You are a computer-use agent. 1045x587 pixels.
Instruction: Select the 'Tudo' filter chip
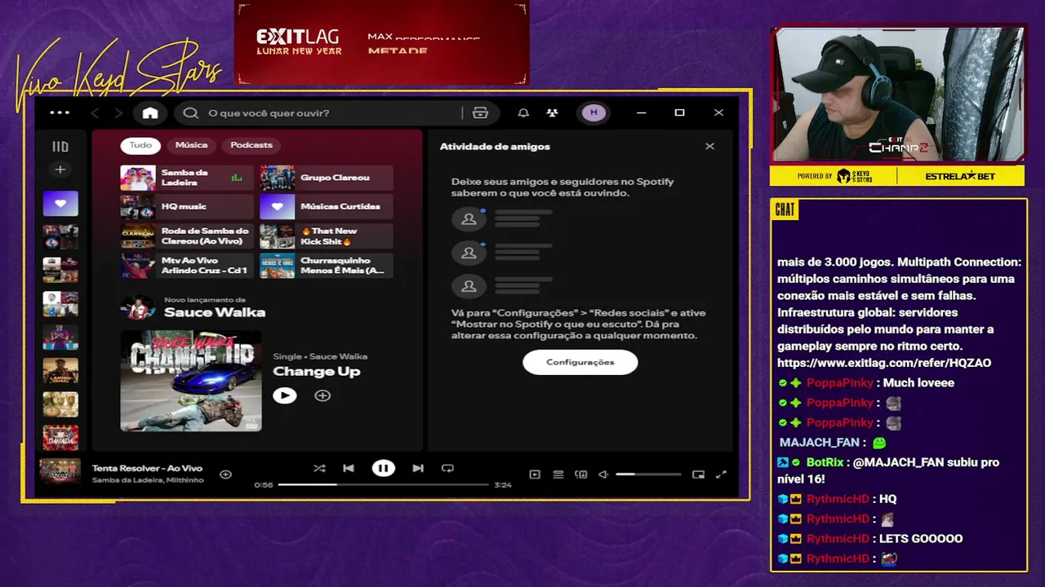click(140, 145)
